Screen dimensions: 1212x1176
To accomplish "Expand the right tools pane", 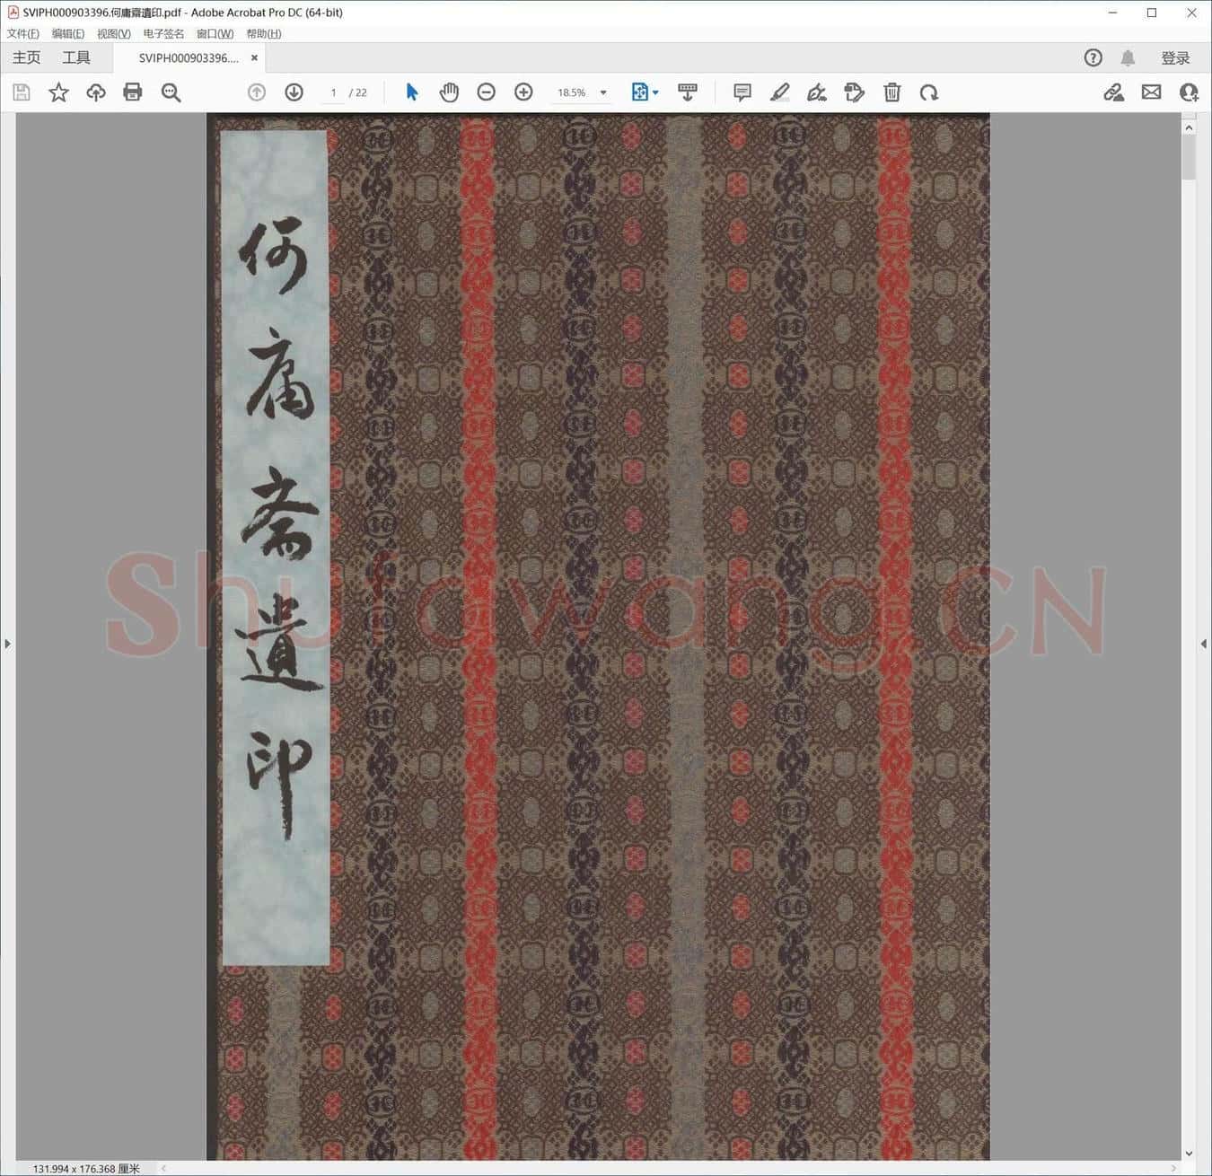I will point(1203,644).
